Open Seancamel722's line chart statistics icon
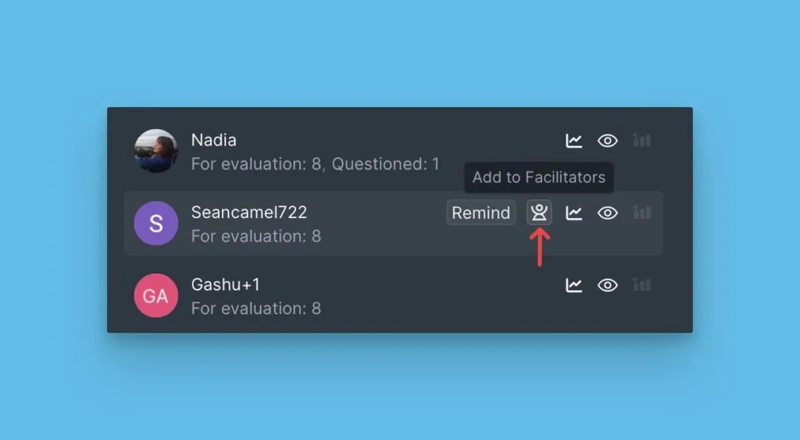 (x=574, y=213)
